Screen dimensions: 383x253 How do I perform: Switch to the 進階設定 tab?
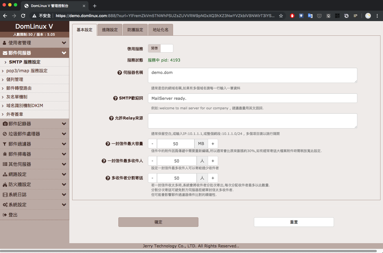pyautogui.click(x=110, y=30)
